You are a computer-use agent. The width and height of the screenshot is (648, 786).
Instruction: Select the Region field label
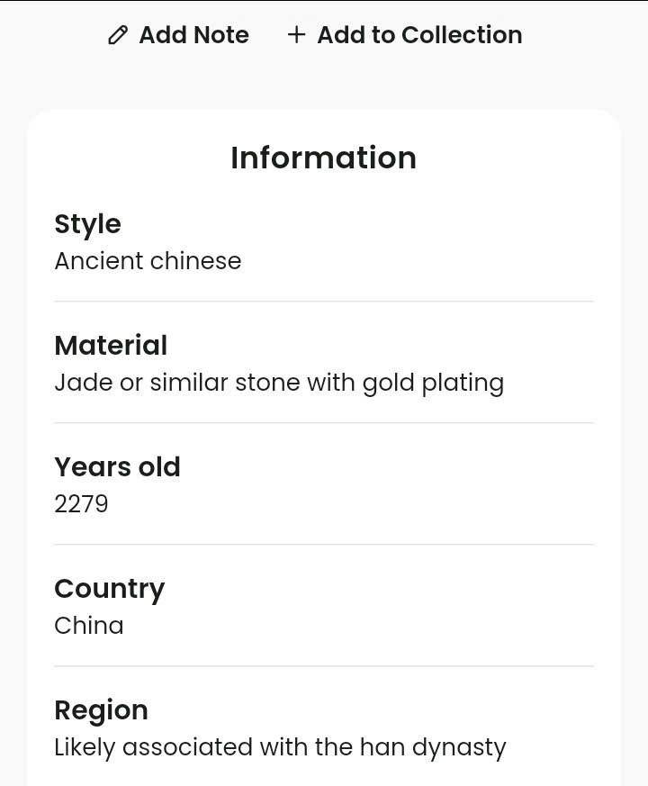(101, 710)
